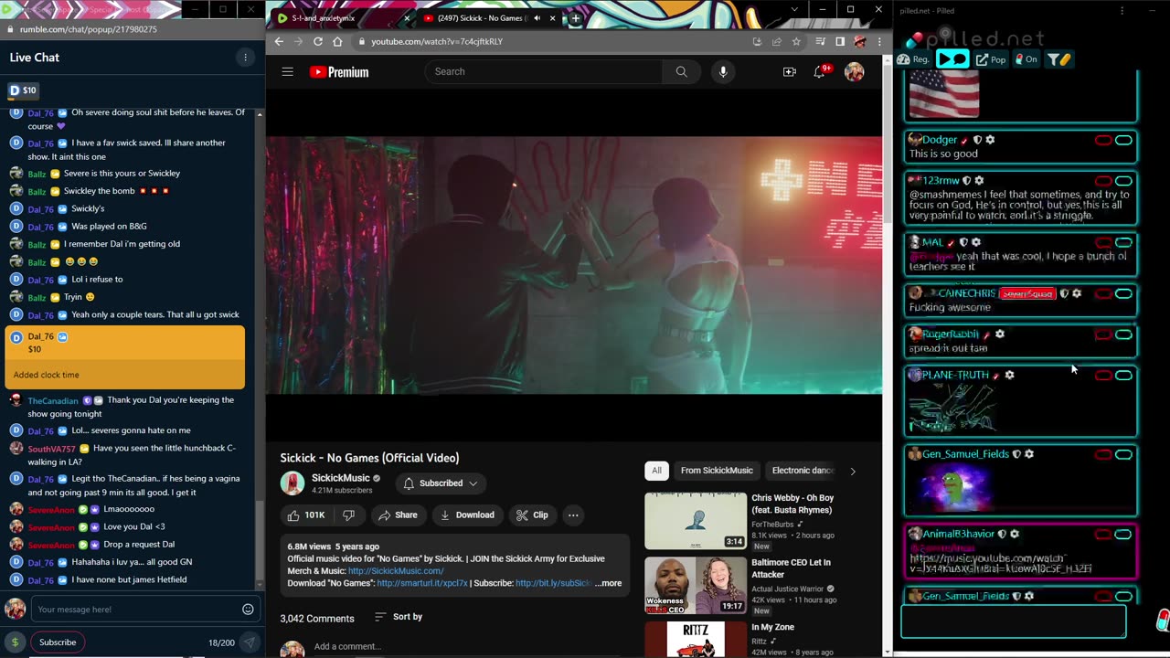Screen dimensions: 1170x658
Task: Mute the Sickick No Games tab
Action: click(x=537, y=18)
